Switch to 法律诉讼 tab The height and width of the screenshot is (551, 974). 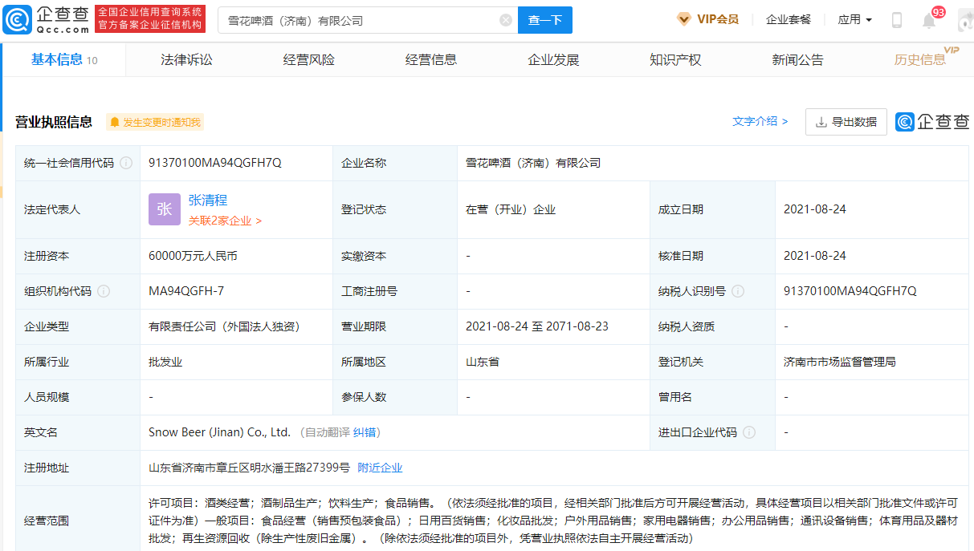[x=186, y=60]
